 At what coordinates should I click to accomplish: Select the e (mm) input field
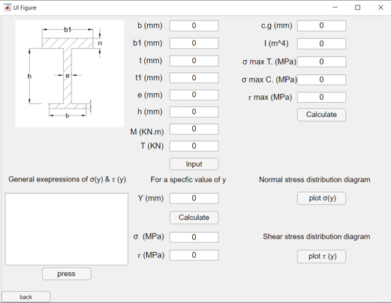click(x=194, y=94)
